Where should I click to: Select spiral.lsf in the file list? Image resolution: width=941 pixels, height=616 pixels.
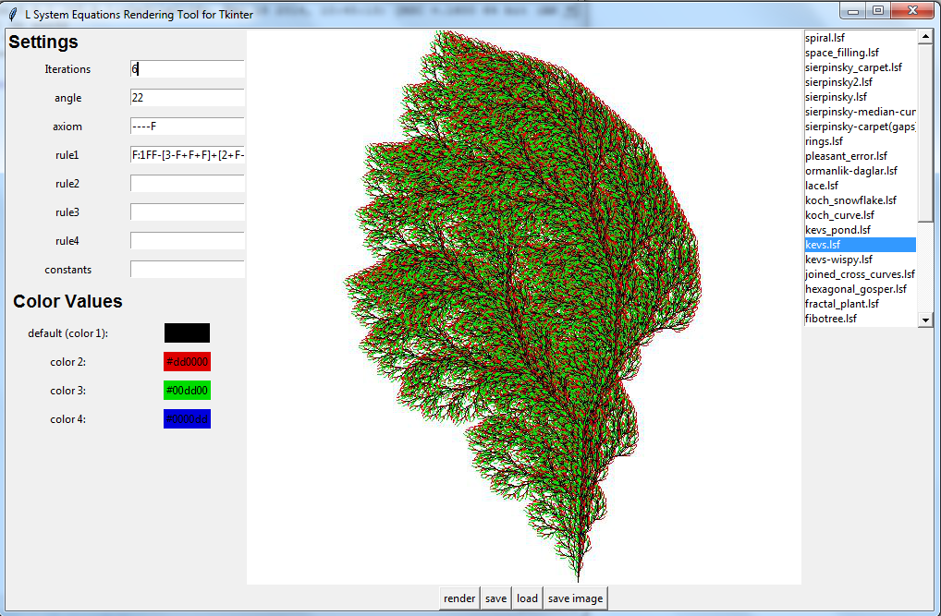825,38
